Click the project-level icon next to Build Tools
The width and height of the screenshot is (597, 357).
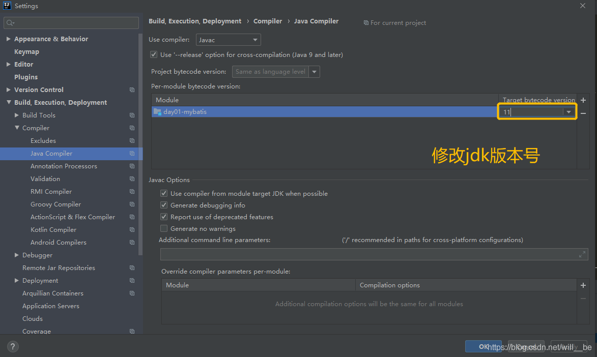point(132,115)
